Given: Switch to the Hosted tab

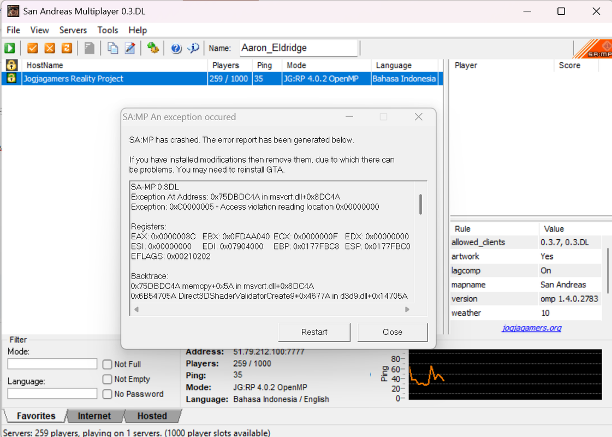Looking at the screenshot, I should click(152, 416).
